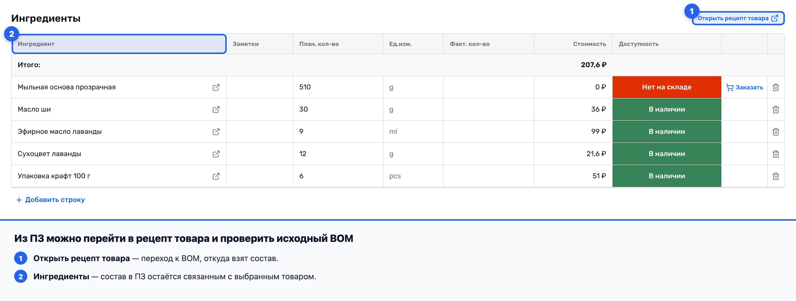The height and width of the screenshot is (301, 796).
Task: Edit planned quantity 9 for lavender essential oil
Action: pyautogui.click(x=338, y=132)
